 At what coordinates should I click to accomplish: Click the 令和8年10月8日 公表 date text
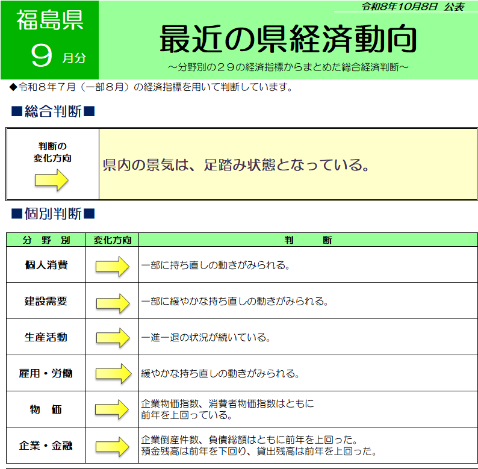point(413,7)
